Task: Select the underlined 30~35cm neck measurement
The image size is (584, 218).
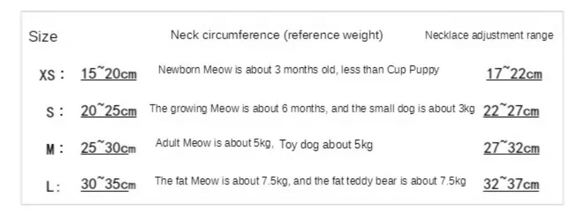Action: tap(109, 185)
